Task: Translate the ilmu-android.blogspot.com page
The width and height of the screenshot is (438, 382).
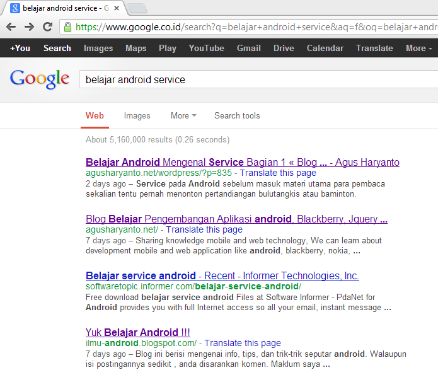Action: click(243, 343)
